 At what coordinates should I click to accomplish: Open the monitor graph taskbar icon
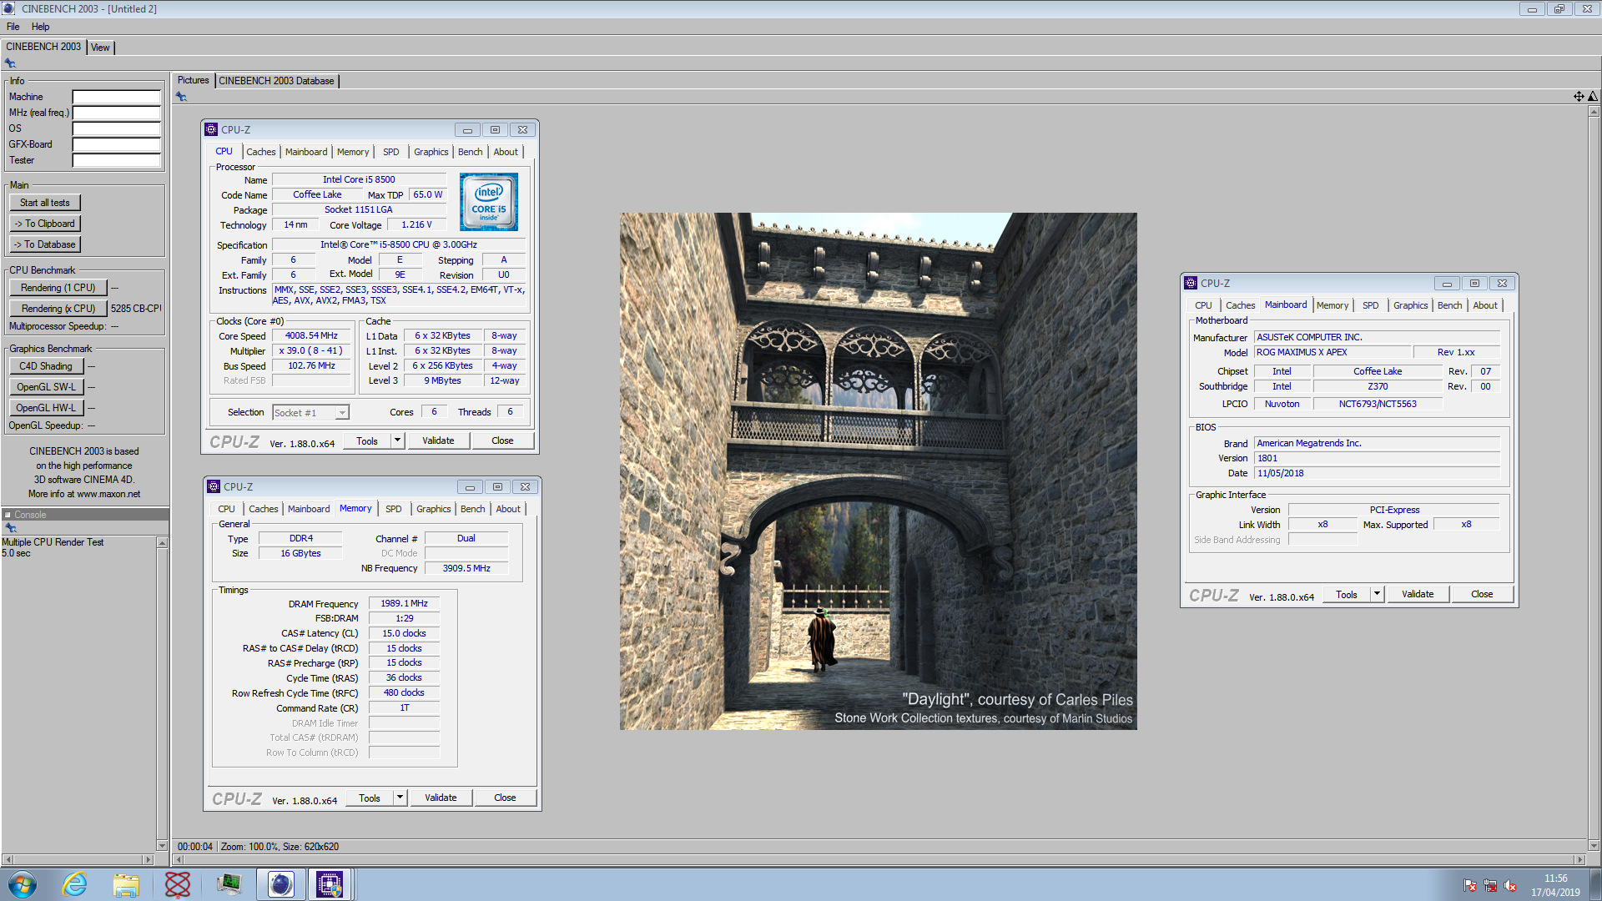click(229, 884)
